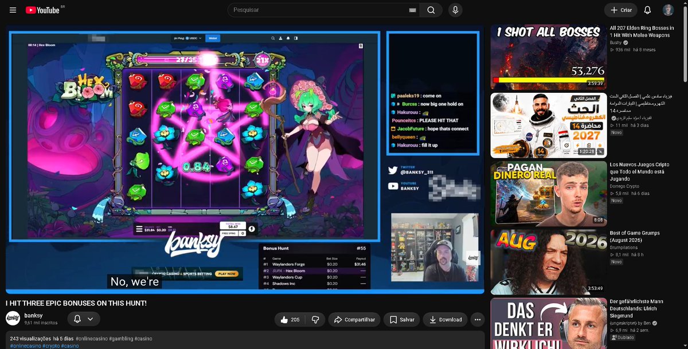Open subscription notification bell dropdown
Image resolution: width=688 pixels, height=349 pixels.
pyautogui.click(x=84, y=319)
